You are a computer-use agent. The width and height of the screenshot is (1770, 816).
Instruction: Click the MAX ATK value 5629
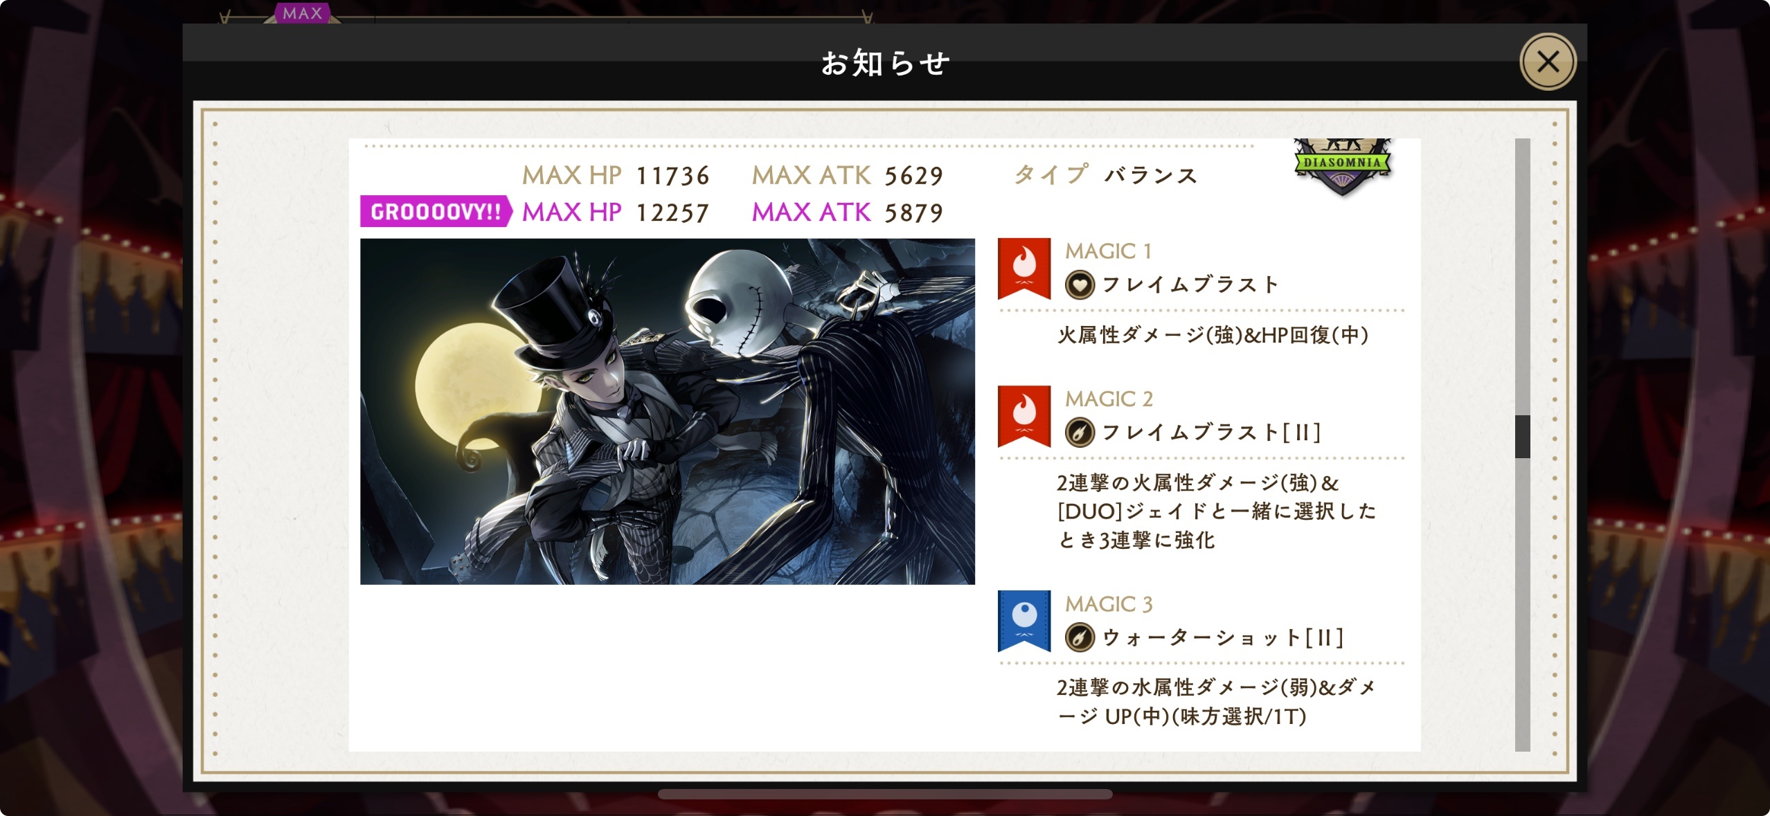coord(913,176)
